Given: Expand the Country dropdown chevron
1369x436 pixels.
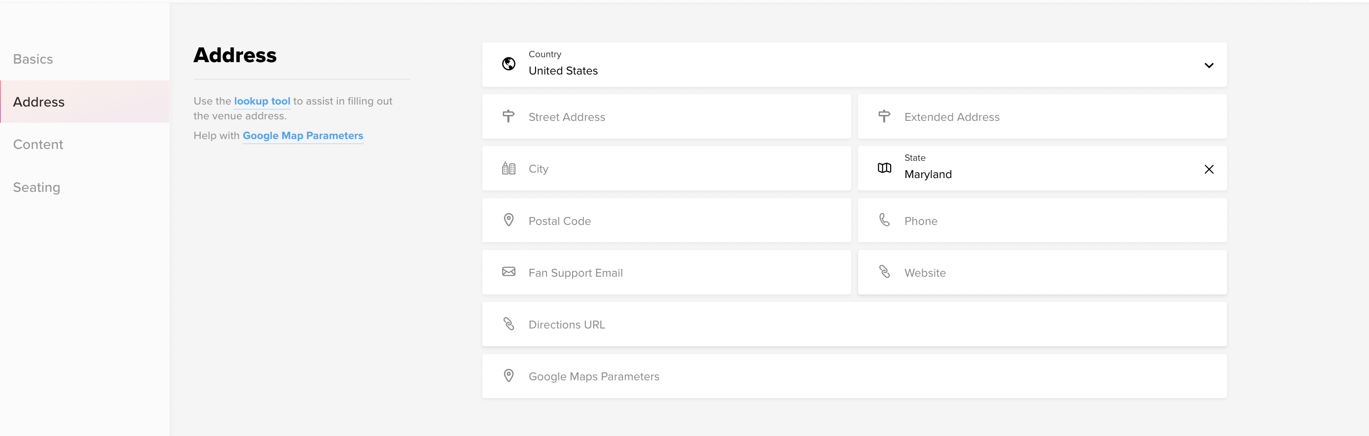Looking at the screenshot, I should pyautogui.click(x=1209, y=66).
